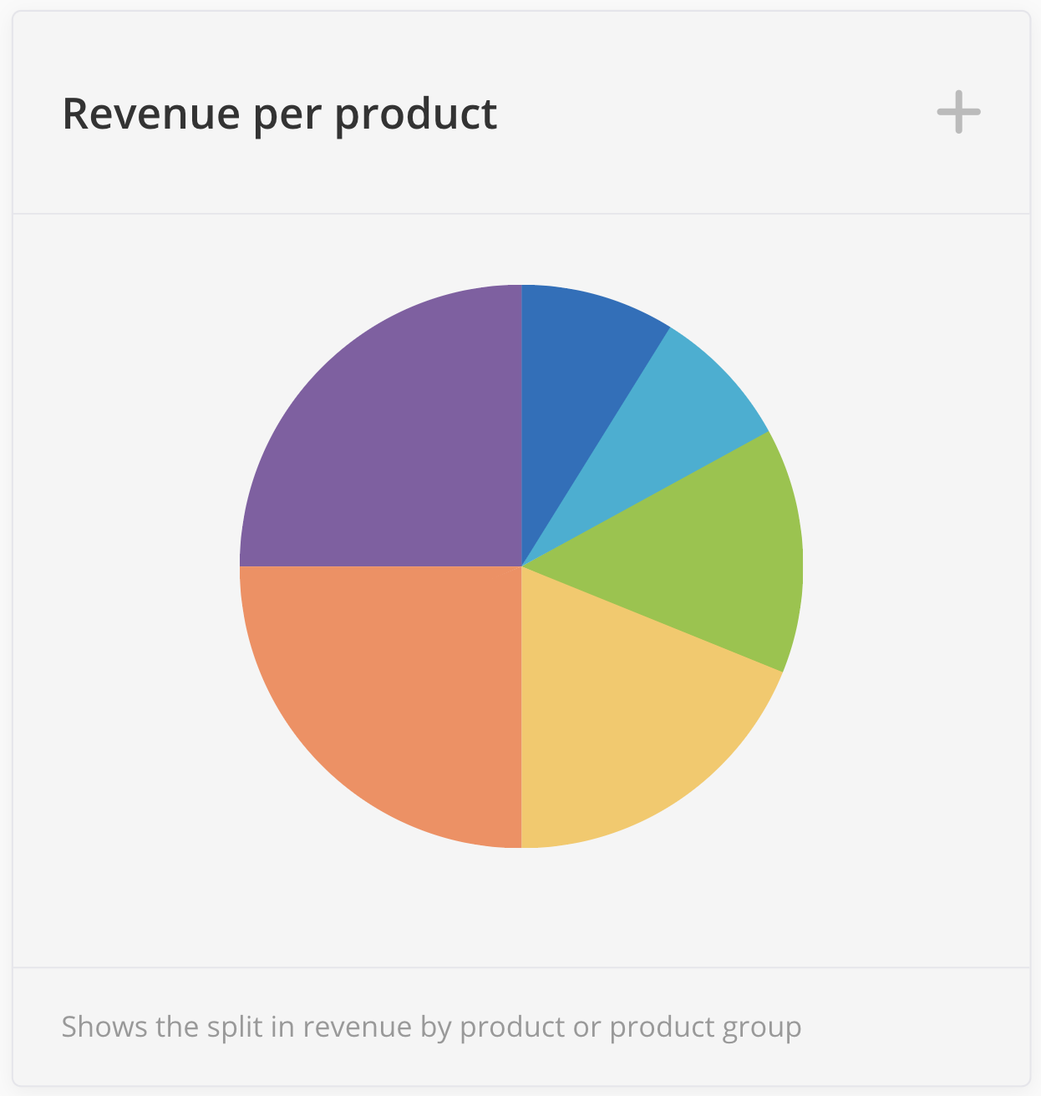This screenshot has height=1096, width=1041.
Task: Click the "Revenue per product" title
Action: 280,114
